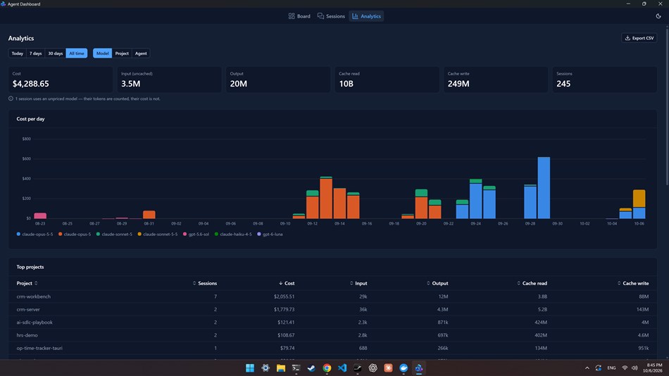This screenshot has width=669, height=376.
Task: Click the claude-opus-5 orange legend dot
Action: pyautogui.click(x=60, y=234)
